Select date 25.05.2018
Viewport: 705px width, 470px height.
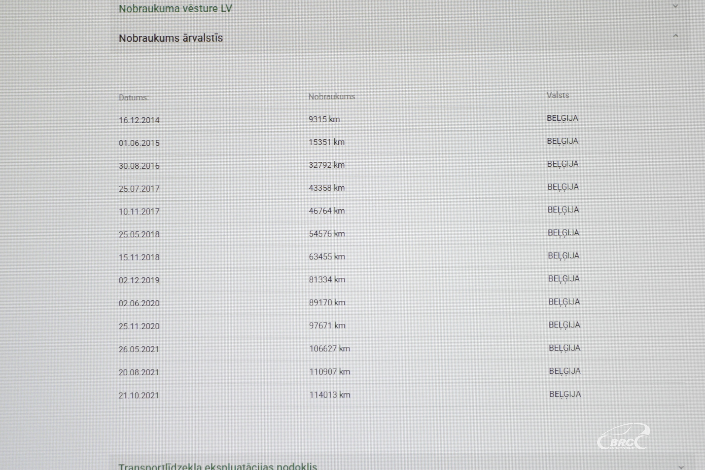tap(139, 234)
